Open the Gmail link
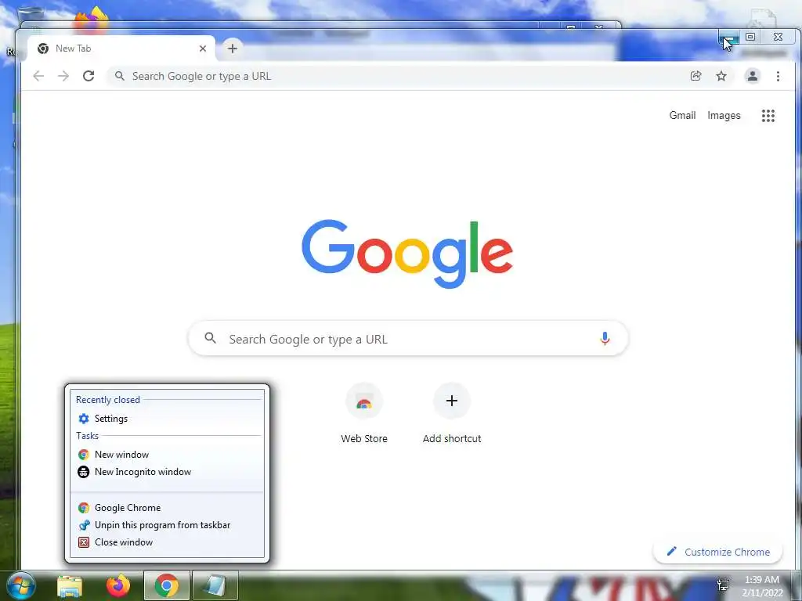 (682, 116)
